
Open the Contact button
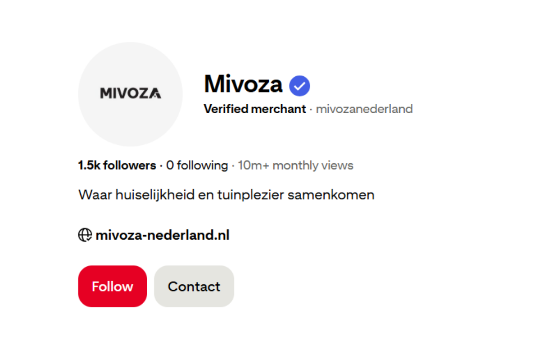(194, 287)
